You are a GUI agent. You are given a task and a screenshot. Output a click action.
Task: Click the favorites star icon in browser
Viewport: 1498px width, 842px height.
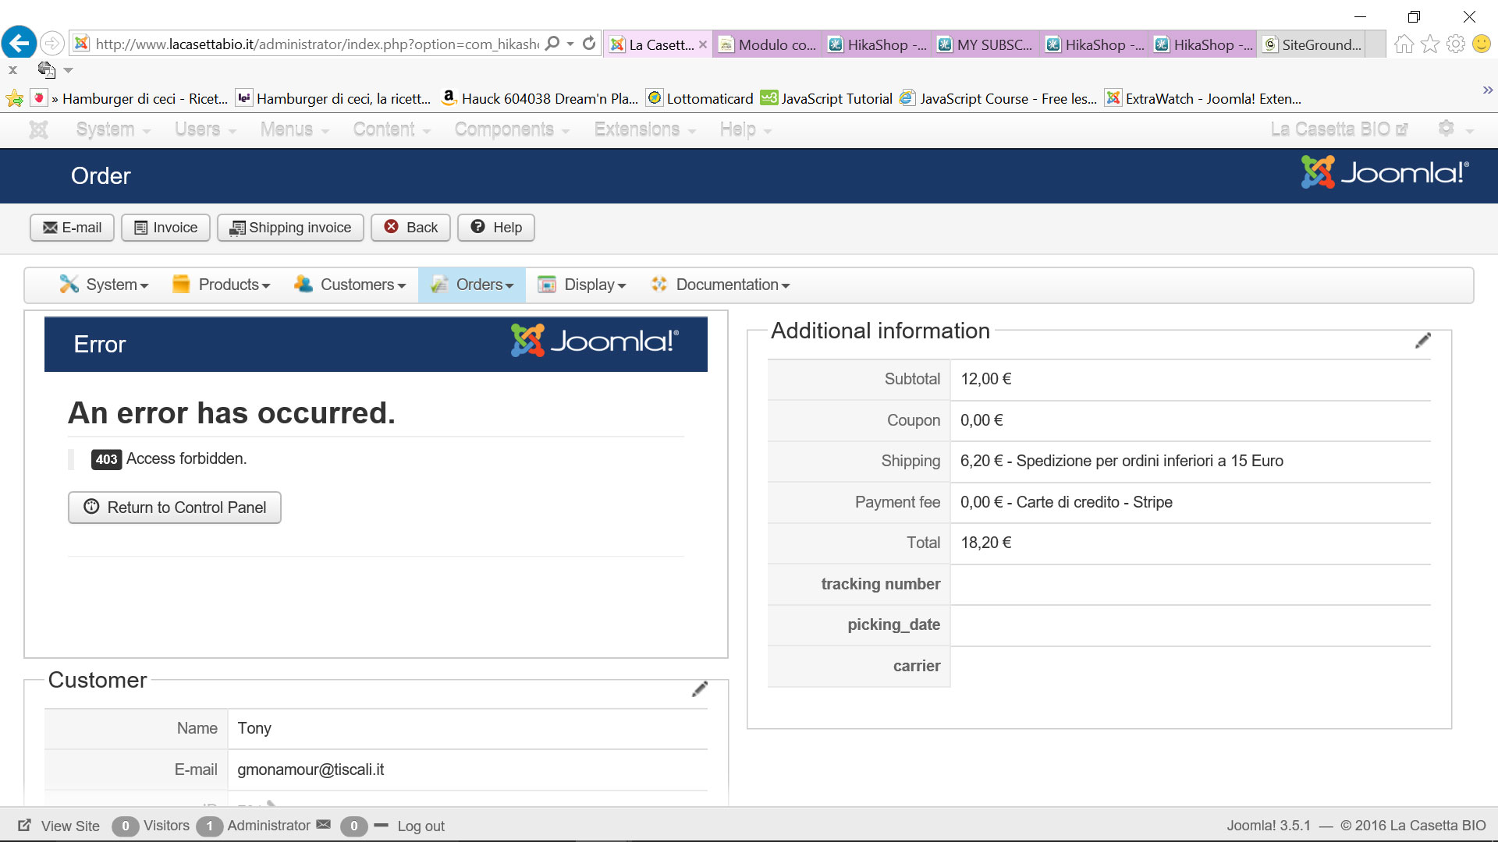tap(1429, 44)
